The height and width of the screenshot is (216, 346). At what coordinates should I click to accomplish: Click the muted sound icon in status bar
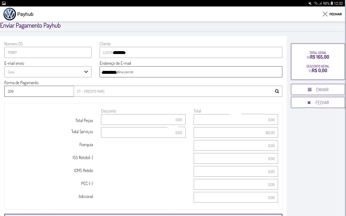pyautogui.click(x=310, y=3)
